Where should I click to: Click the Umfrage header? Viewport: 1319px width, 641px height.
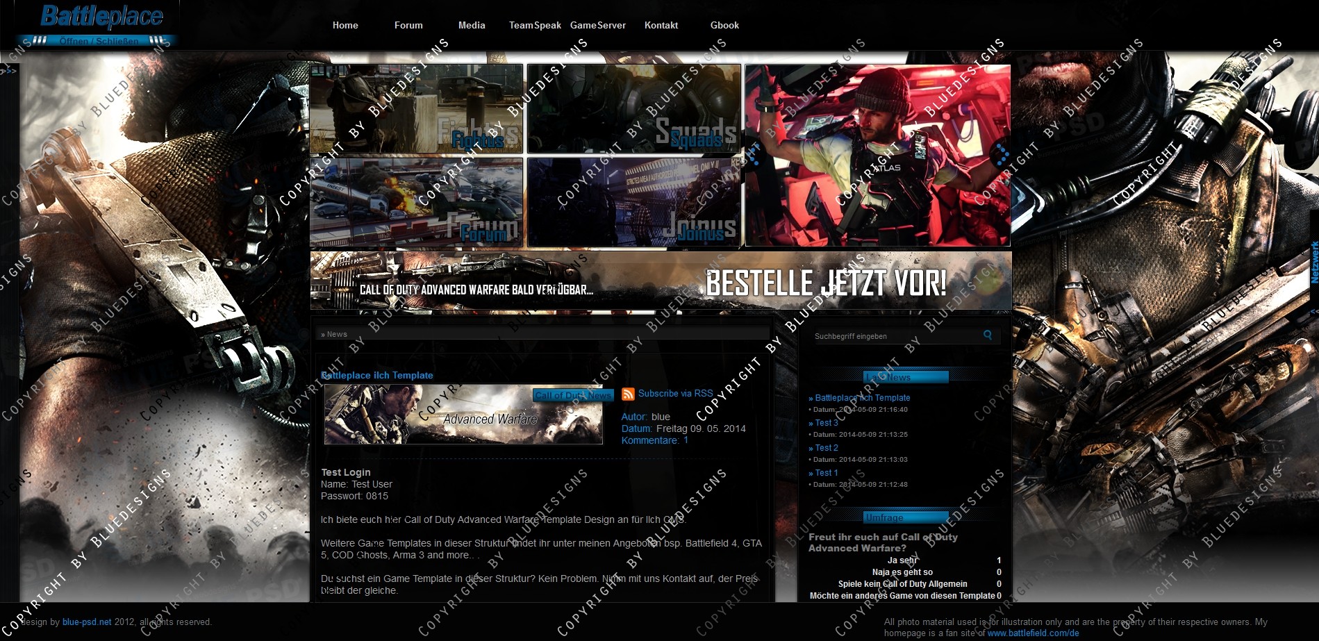pyautogui.click(x=906, y=517)
